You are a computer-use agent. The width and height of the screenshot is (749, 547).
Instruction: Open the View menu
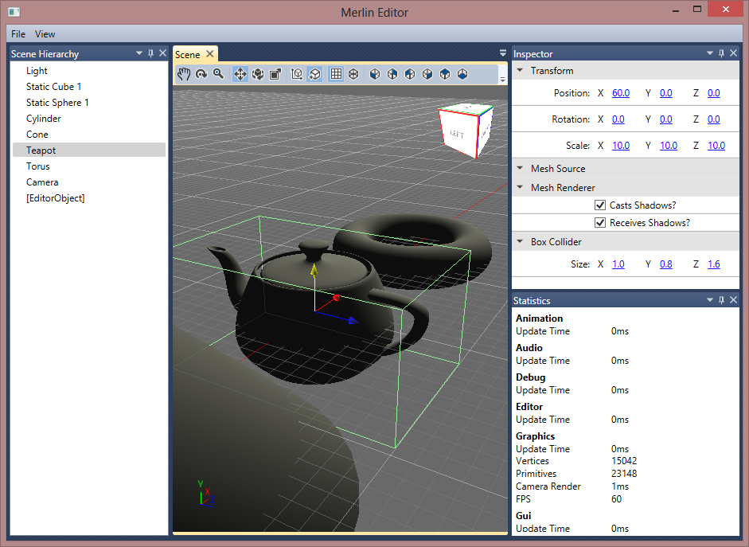click(x=45, y=34)
